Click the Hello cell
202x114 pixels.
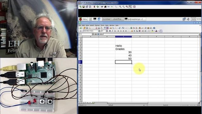point(123,46)
